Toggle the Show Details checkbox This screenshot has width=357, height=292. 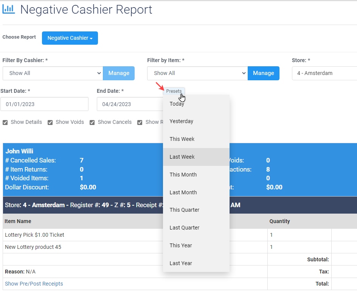click(5, 123)
